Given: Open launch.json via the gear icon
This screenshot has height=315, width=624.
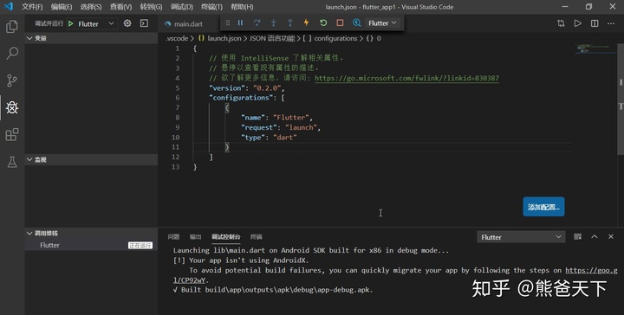Looking at the screenshot, I should tap(127, 23).
